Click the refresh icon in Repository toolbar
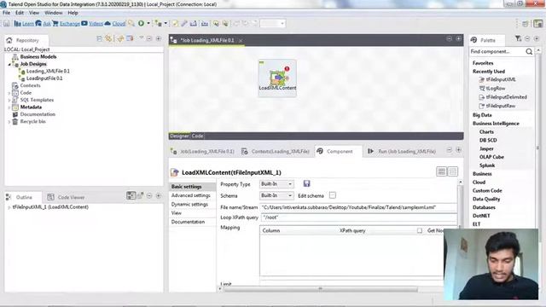The height and width of the screenshot is (307, 546). click(109, 38)
